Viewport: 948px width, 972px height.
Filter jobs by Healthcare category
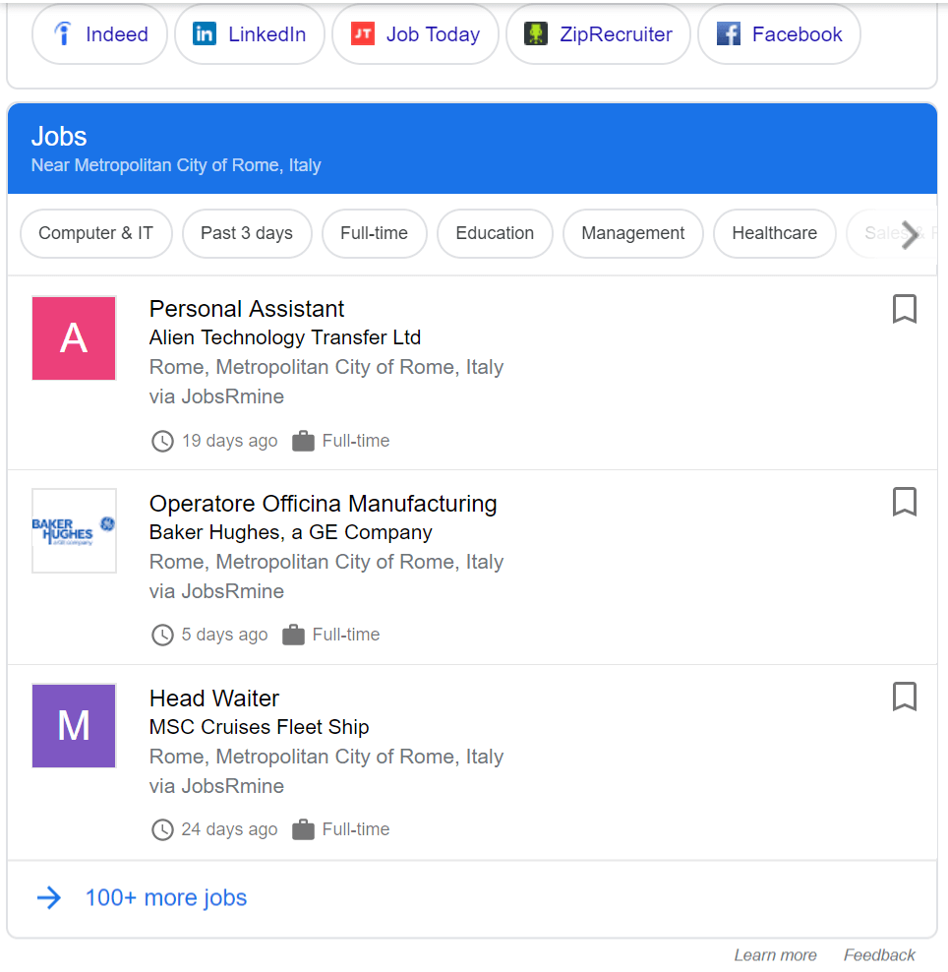point(775,234)
